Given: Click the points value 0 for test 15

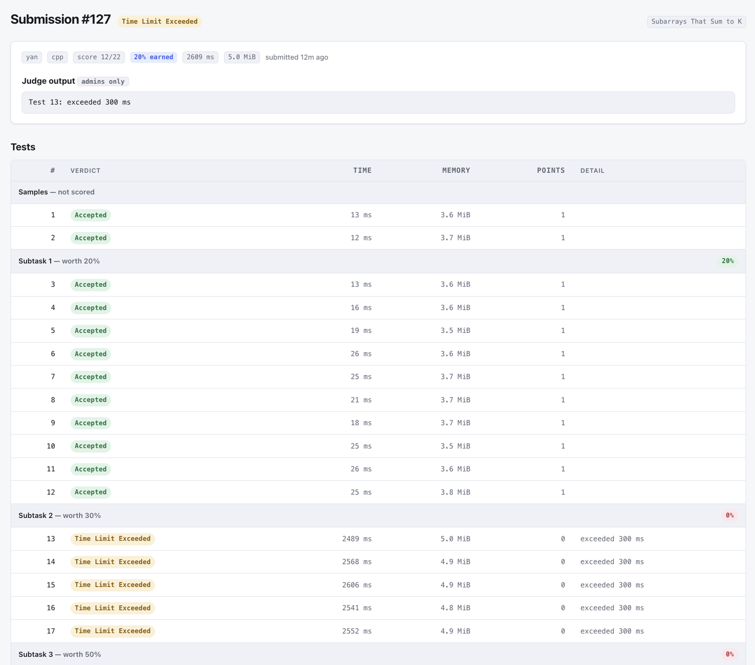Looking at the screenshot, I should click(x=562, y=585).
